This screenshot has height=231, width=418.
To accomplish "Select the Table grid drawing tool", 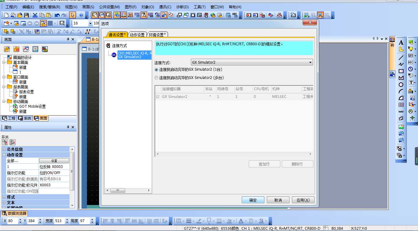I will click(401, 105).
